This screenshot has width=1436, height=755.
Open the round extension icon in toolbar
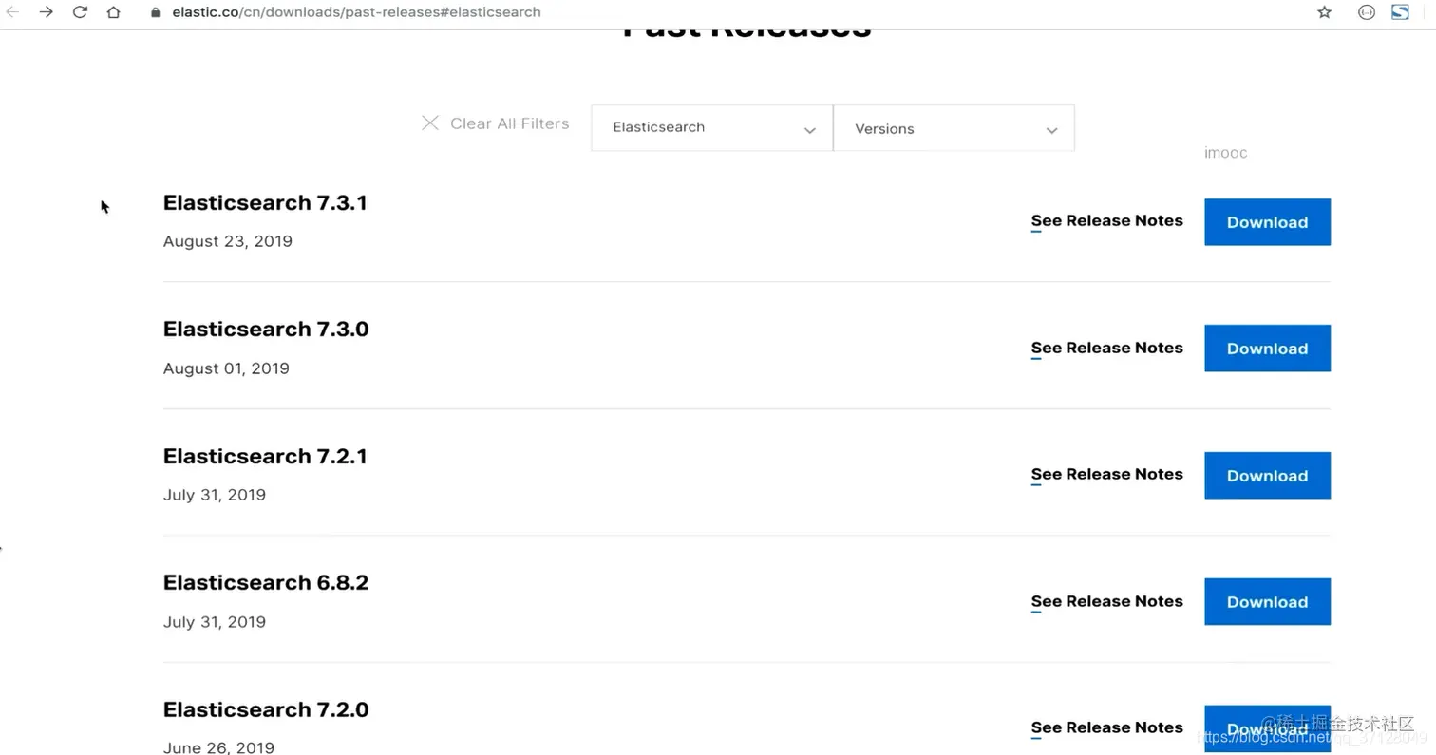coord(1367,12)
